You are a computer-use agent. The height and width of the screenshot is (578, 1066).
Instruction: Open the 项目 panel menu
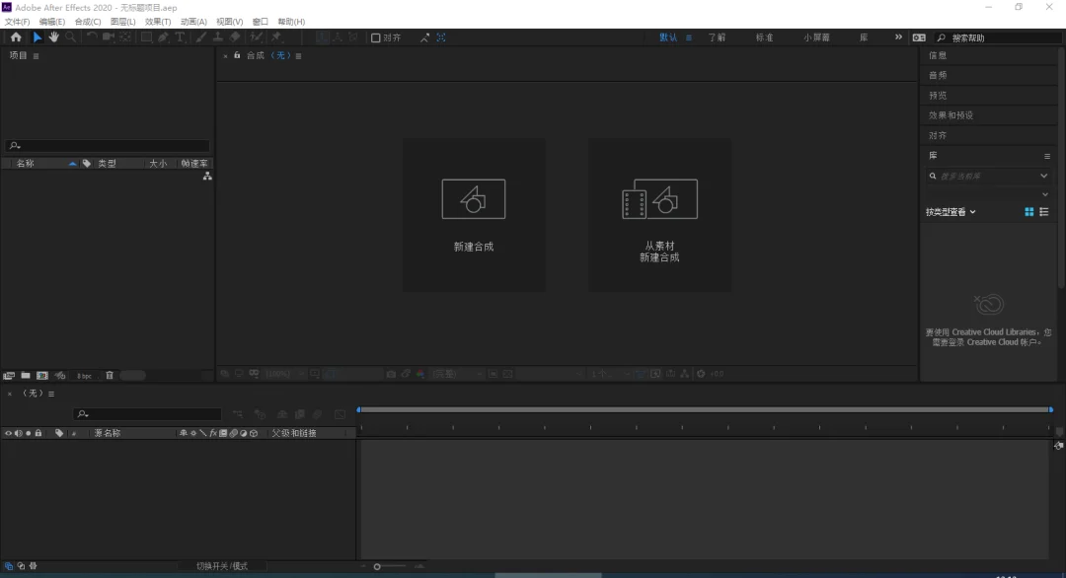point(37,56)
